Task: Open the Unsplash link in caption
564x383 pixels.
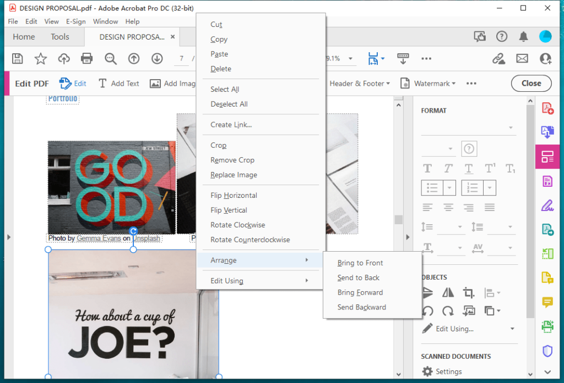Action: tap(147, 238)
